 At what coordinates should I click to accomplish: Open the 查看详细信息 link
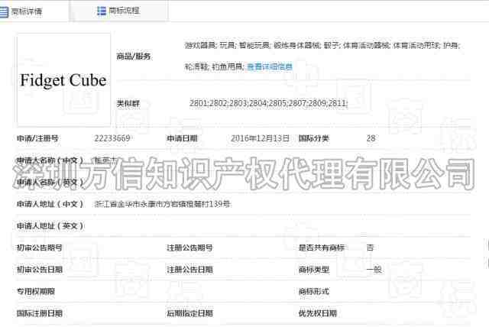point(270,66)
